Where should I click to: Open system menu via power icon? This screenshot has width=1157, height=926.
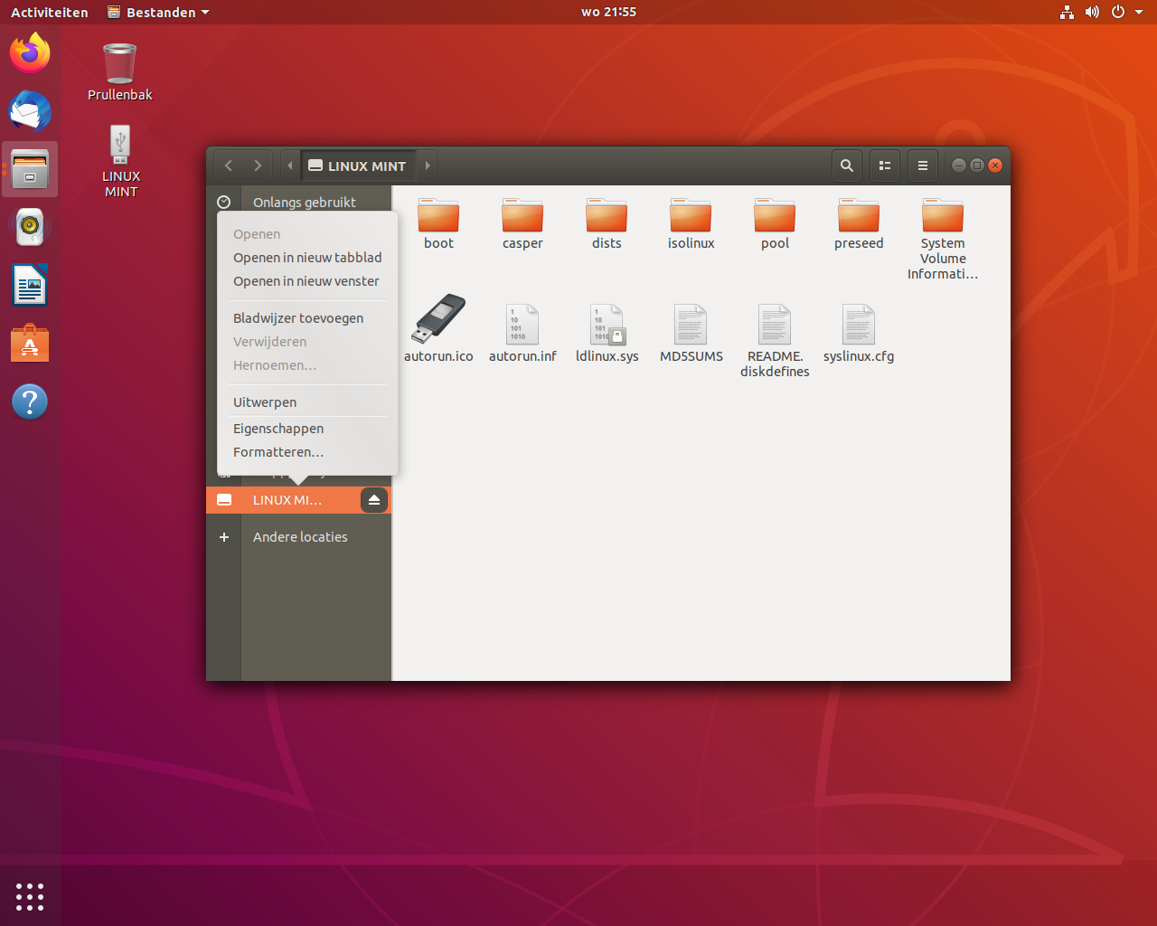(x=1118, y=12)
